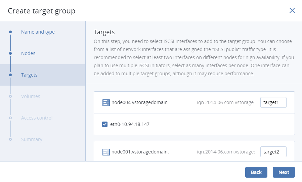Image resolution: width=302 pixels, height=182 pixels.
Task: Edit the target2 name field
Action: click(273, 152)
